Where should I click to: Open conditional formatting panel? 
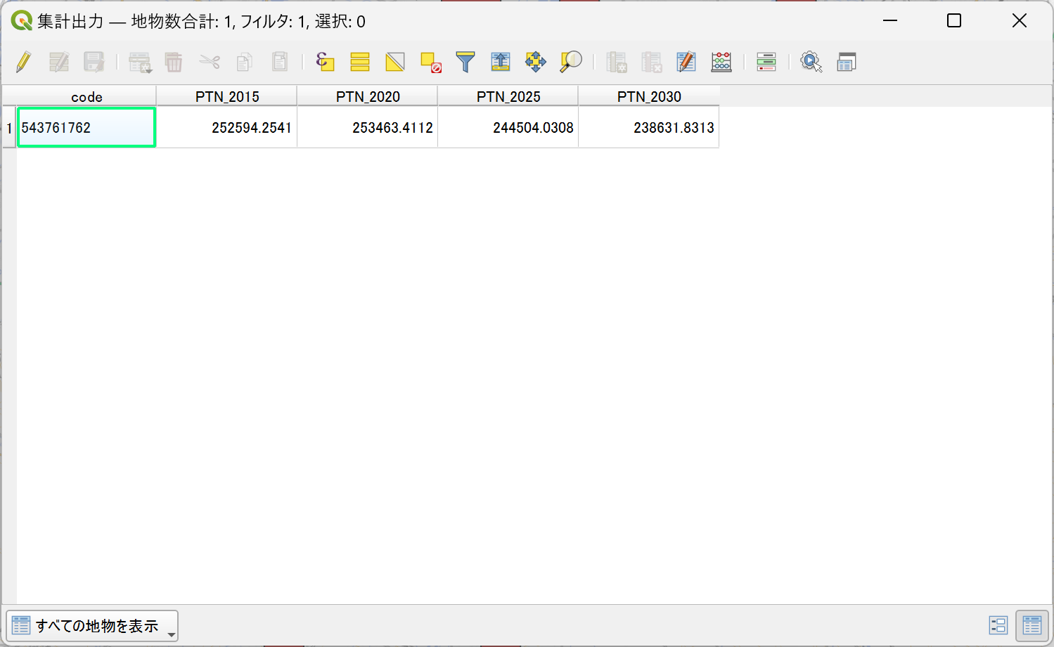(766, 62)
